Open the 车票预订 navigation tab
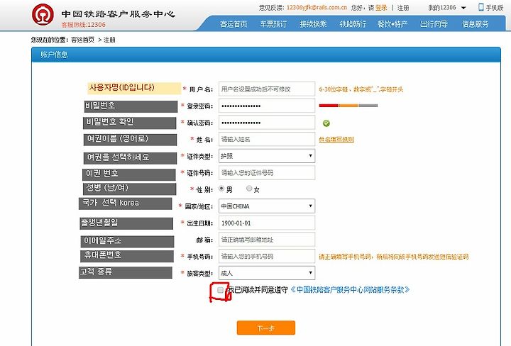The width and height of the screenshot is (511, 346). tap(273, 24)
